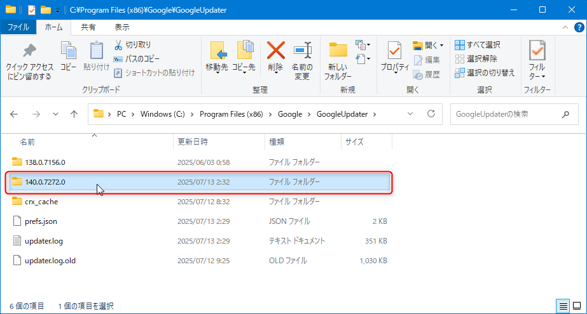The width and height of the screenshot is (587, 314).
Task: Click the Filter (フィルター) icon
Action: [537, 50]
